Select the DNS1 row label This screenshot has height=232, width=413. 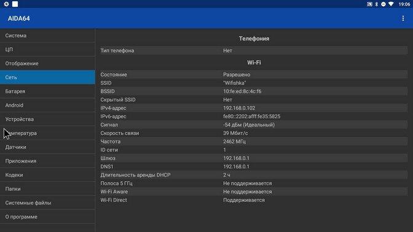(107, 167)
